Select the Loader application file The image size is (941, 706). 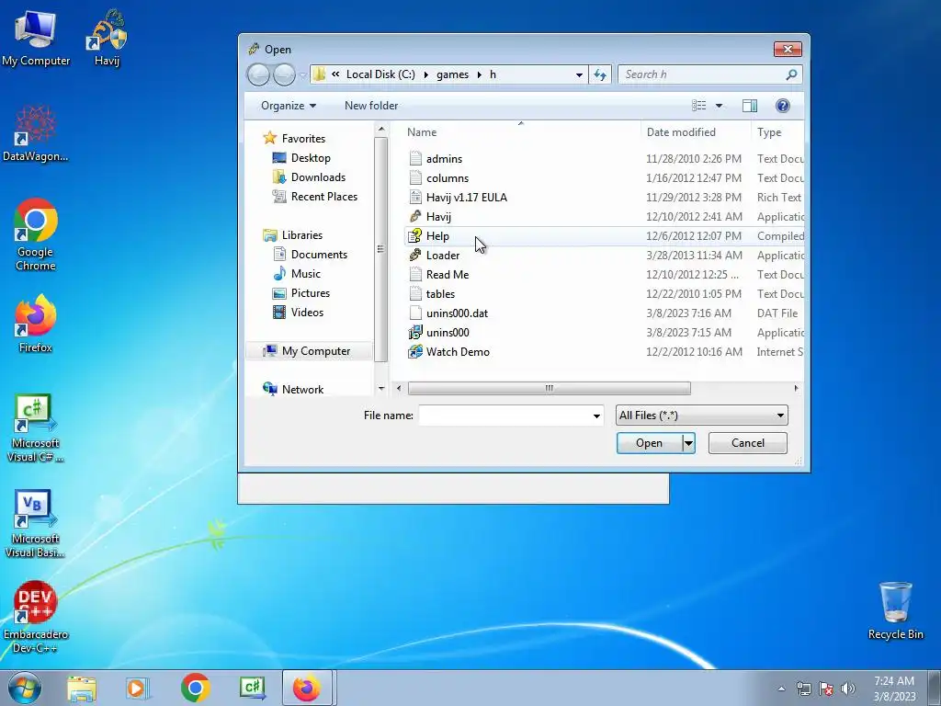434,256
